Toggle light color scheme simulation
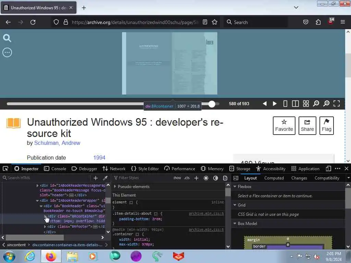 tap(206, 178)
